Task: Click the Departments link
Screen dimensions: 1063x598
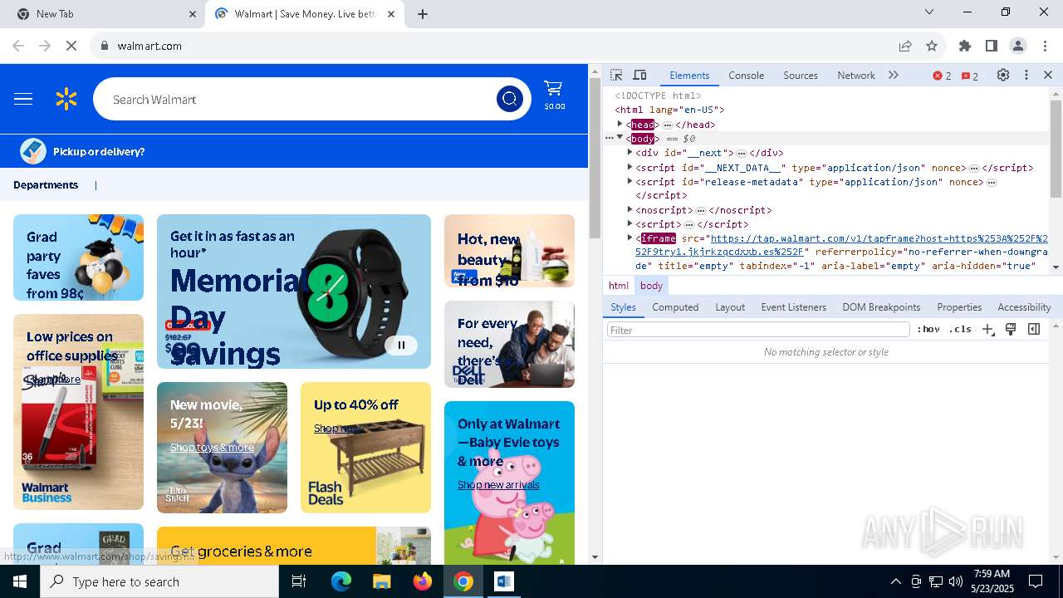Action: pyautogui.click(x=46, y=184)
